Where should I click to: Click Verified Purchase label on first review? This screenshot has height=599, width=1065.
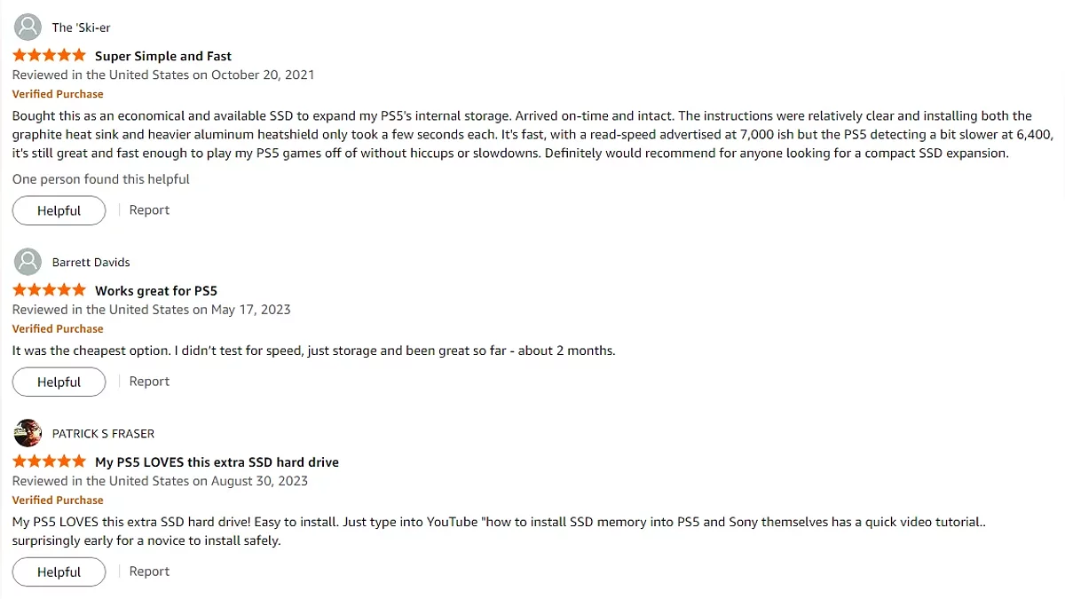point(58,94)
